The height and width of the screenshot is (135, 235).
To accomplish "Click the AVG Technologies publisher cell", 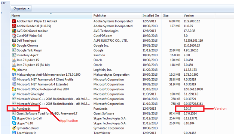I will pos(106,31).
